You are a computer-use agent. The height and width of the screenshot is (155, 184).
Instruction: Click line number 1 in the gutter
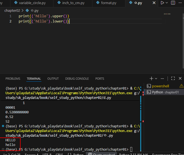(10, 16)
